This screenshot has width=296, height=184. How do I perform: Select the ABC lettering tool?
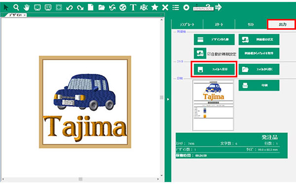144,7
